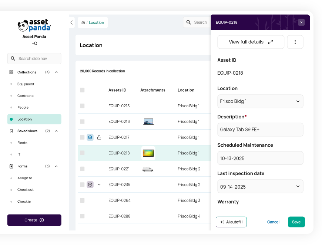Open the Last inspection date dropdown
The height and width of the screenshot is (245, 322).
260,187
